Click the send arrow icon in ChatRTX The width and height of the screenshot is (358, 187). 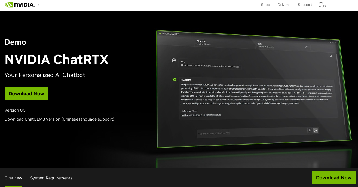click(316, 131)
